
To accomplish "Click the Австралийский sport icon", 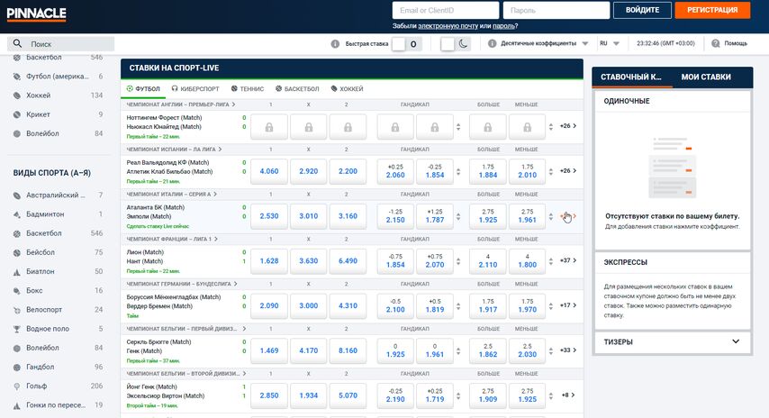I will 17,195.
